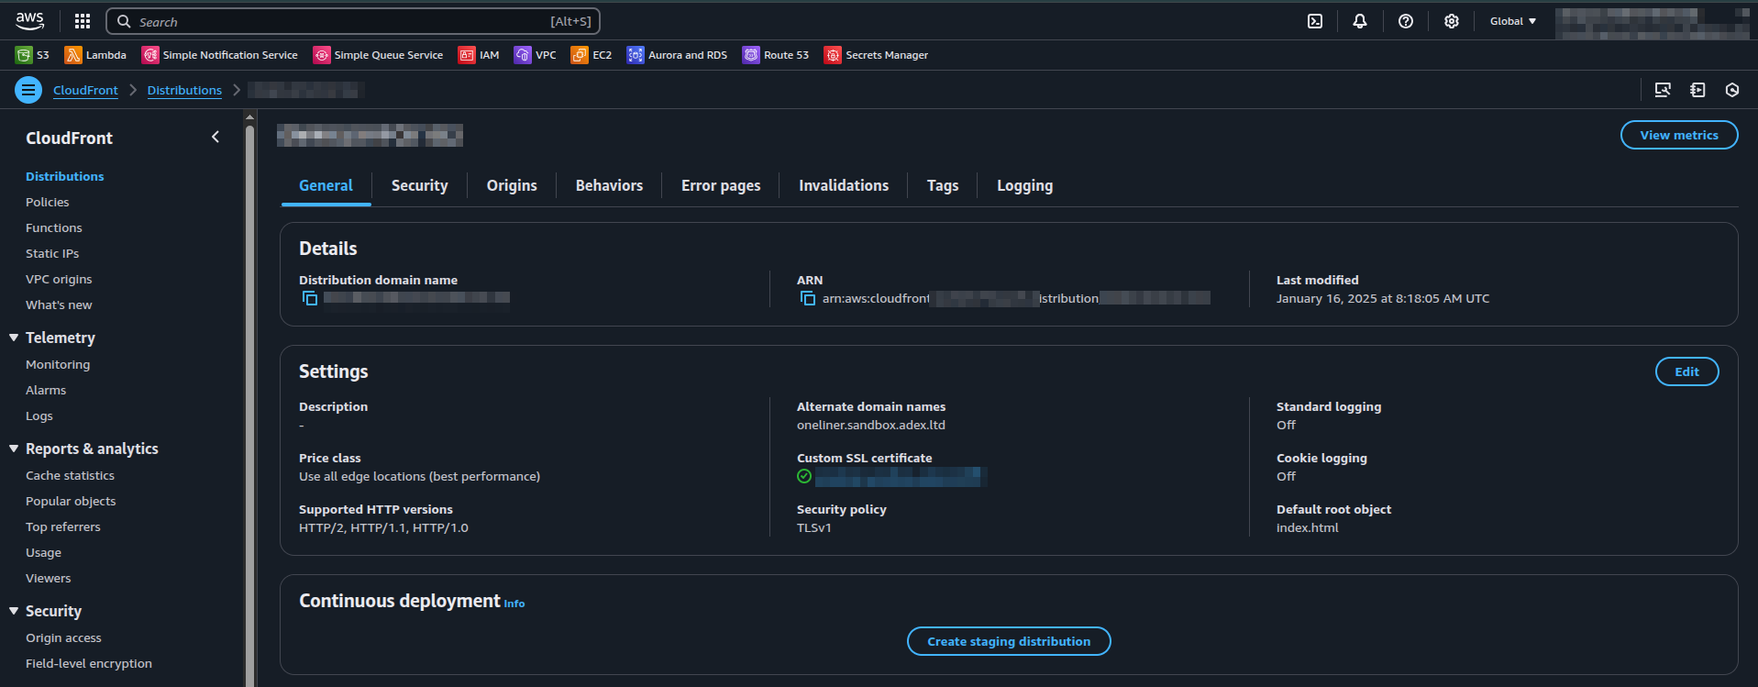This screenshot has height=687, width=1758.
Task: Open the Route 53 shortcut
Action: [x=776, y=55]
